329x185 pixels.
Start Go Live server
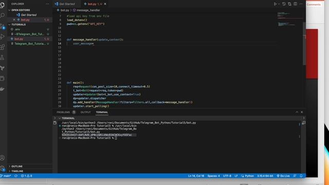[x=283, y=176]
